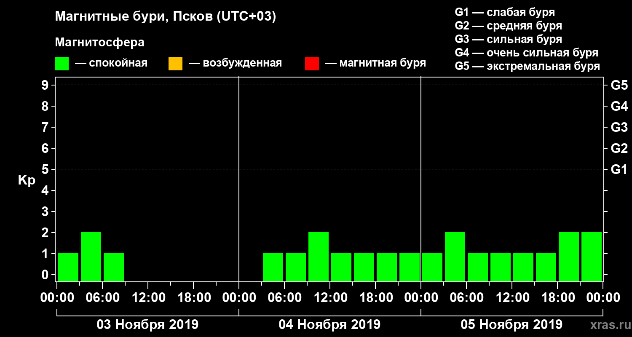This screenshot has width=632, height=337.
Task: Click the right-axis "G3" tick label
Action: tap(619, 127)
